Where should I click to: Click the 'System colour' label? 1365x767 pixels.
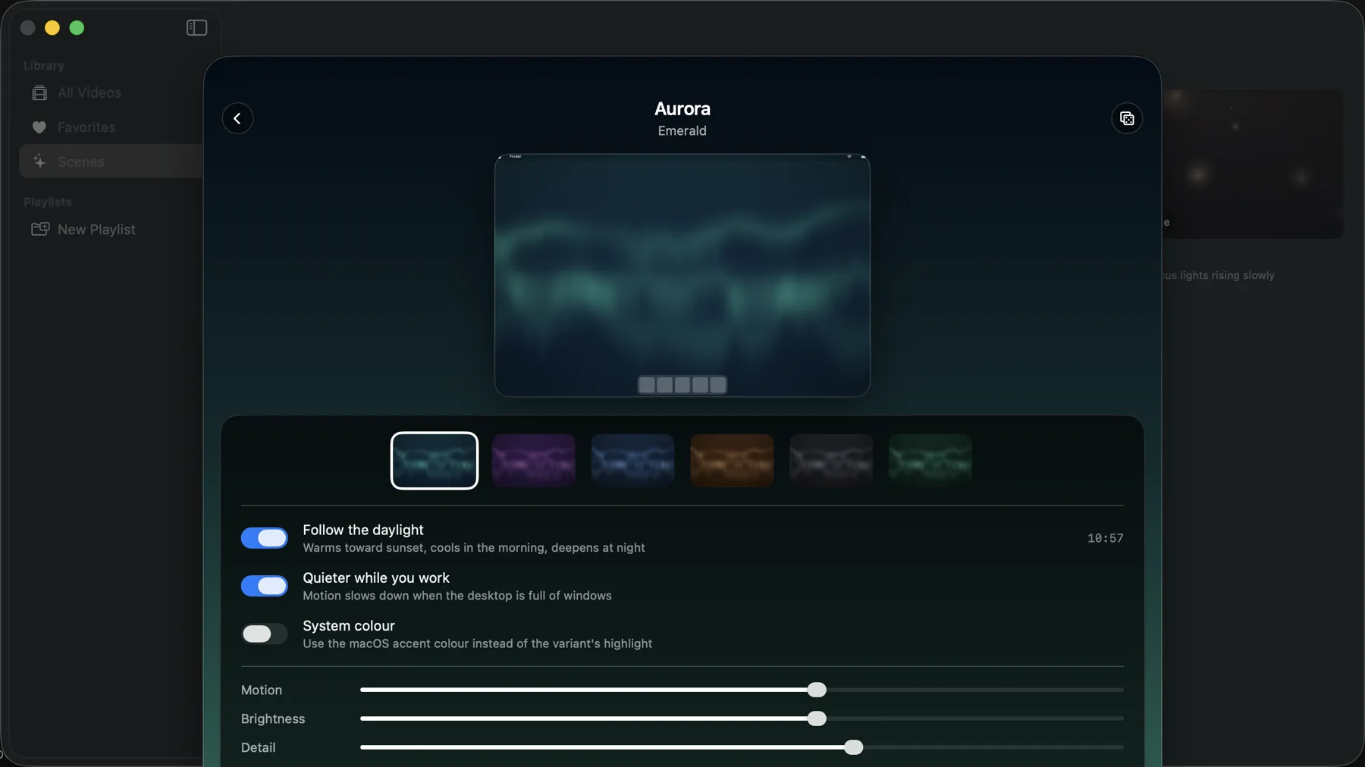(349, 626)
